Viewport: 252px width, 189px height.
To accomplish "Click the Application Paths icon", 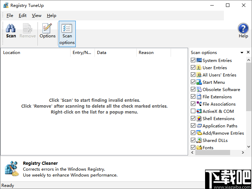I will click(199, 126).
